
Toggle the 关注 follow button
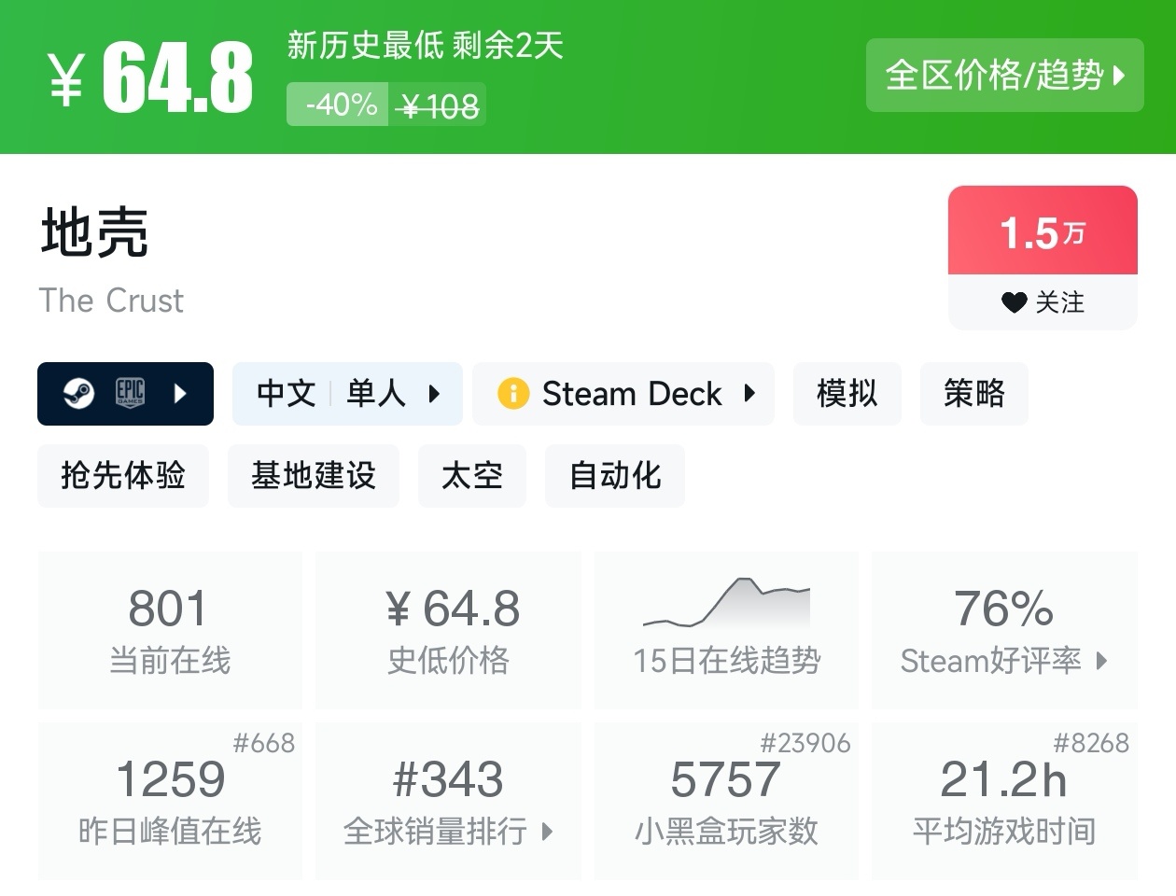[x=1043, y=302]
